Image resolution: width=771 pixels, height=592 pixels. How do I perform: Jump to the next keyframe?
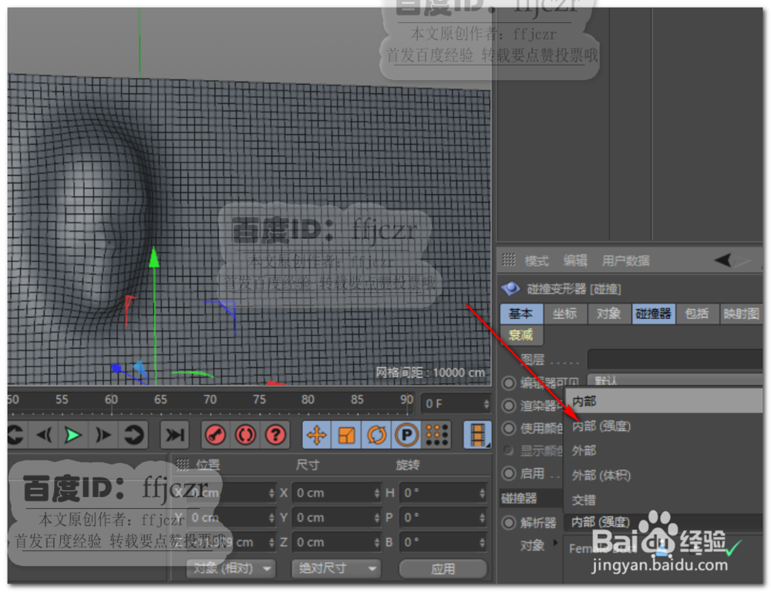133,436
